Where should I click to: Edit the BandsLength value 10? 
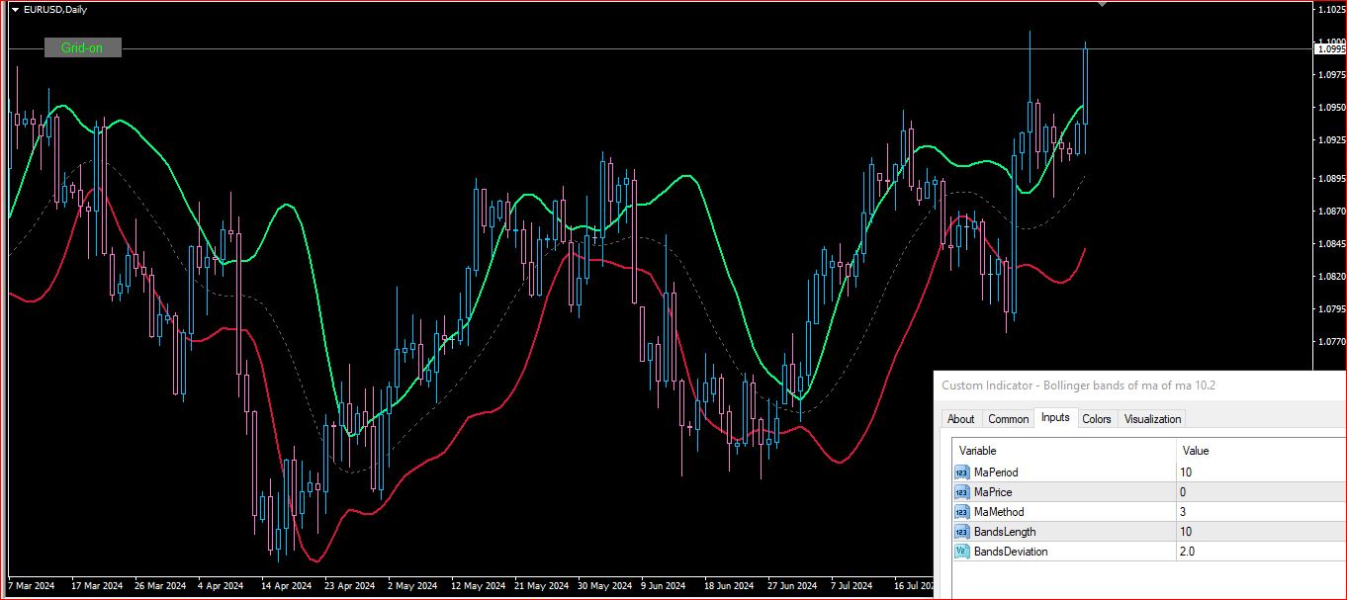pyautogui.click(x=1262, y=532)
